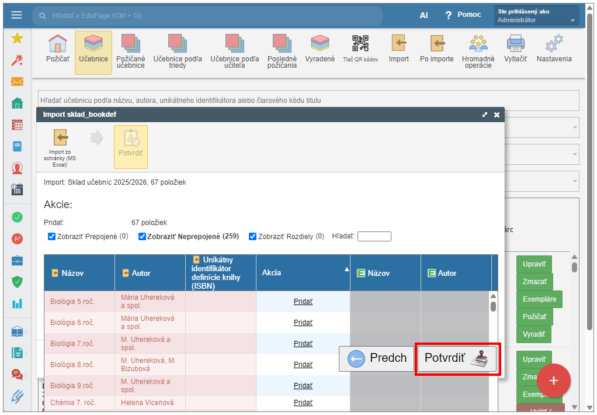
Task: Click the Hľadať filter input field
Action: click(374, 237)
